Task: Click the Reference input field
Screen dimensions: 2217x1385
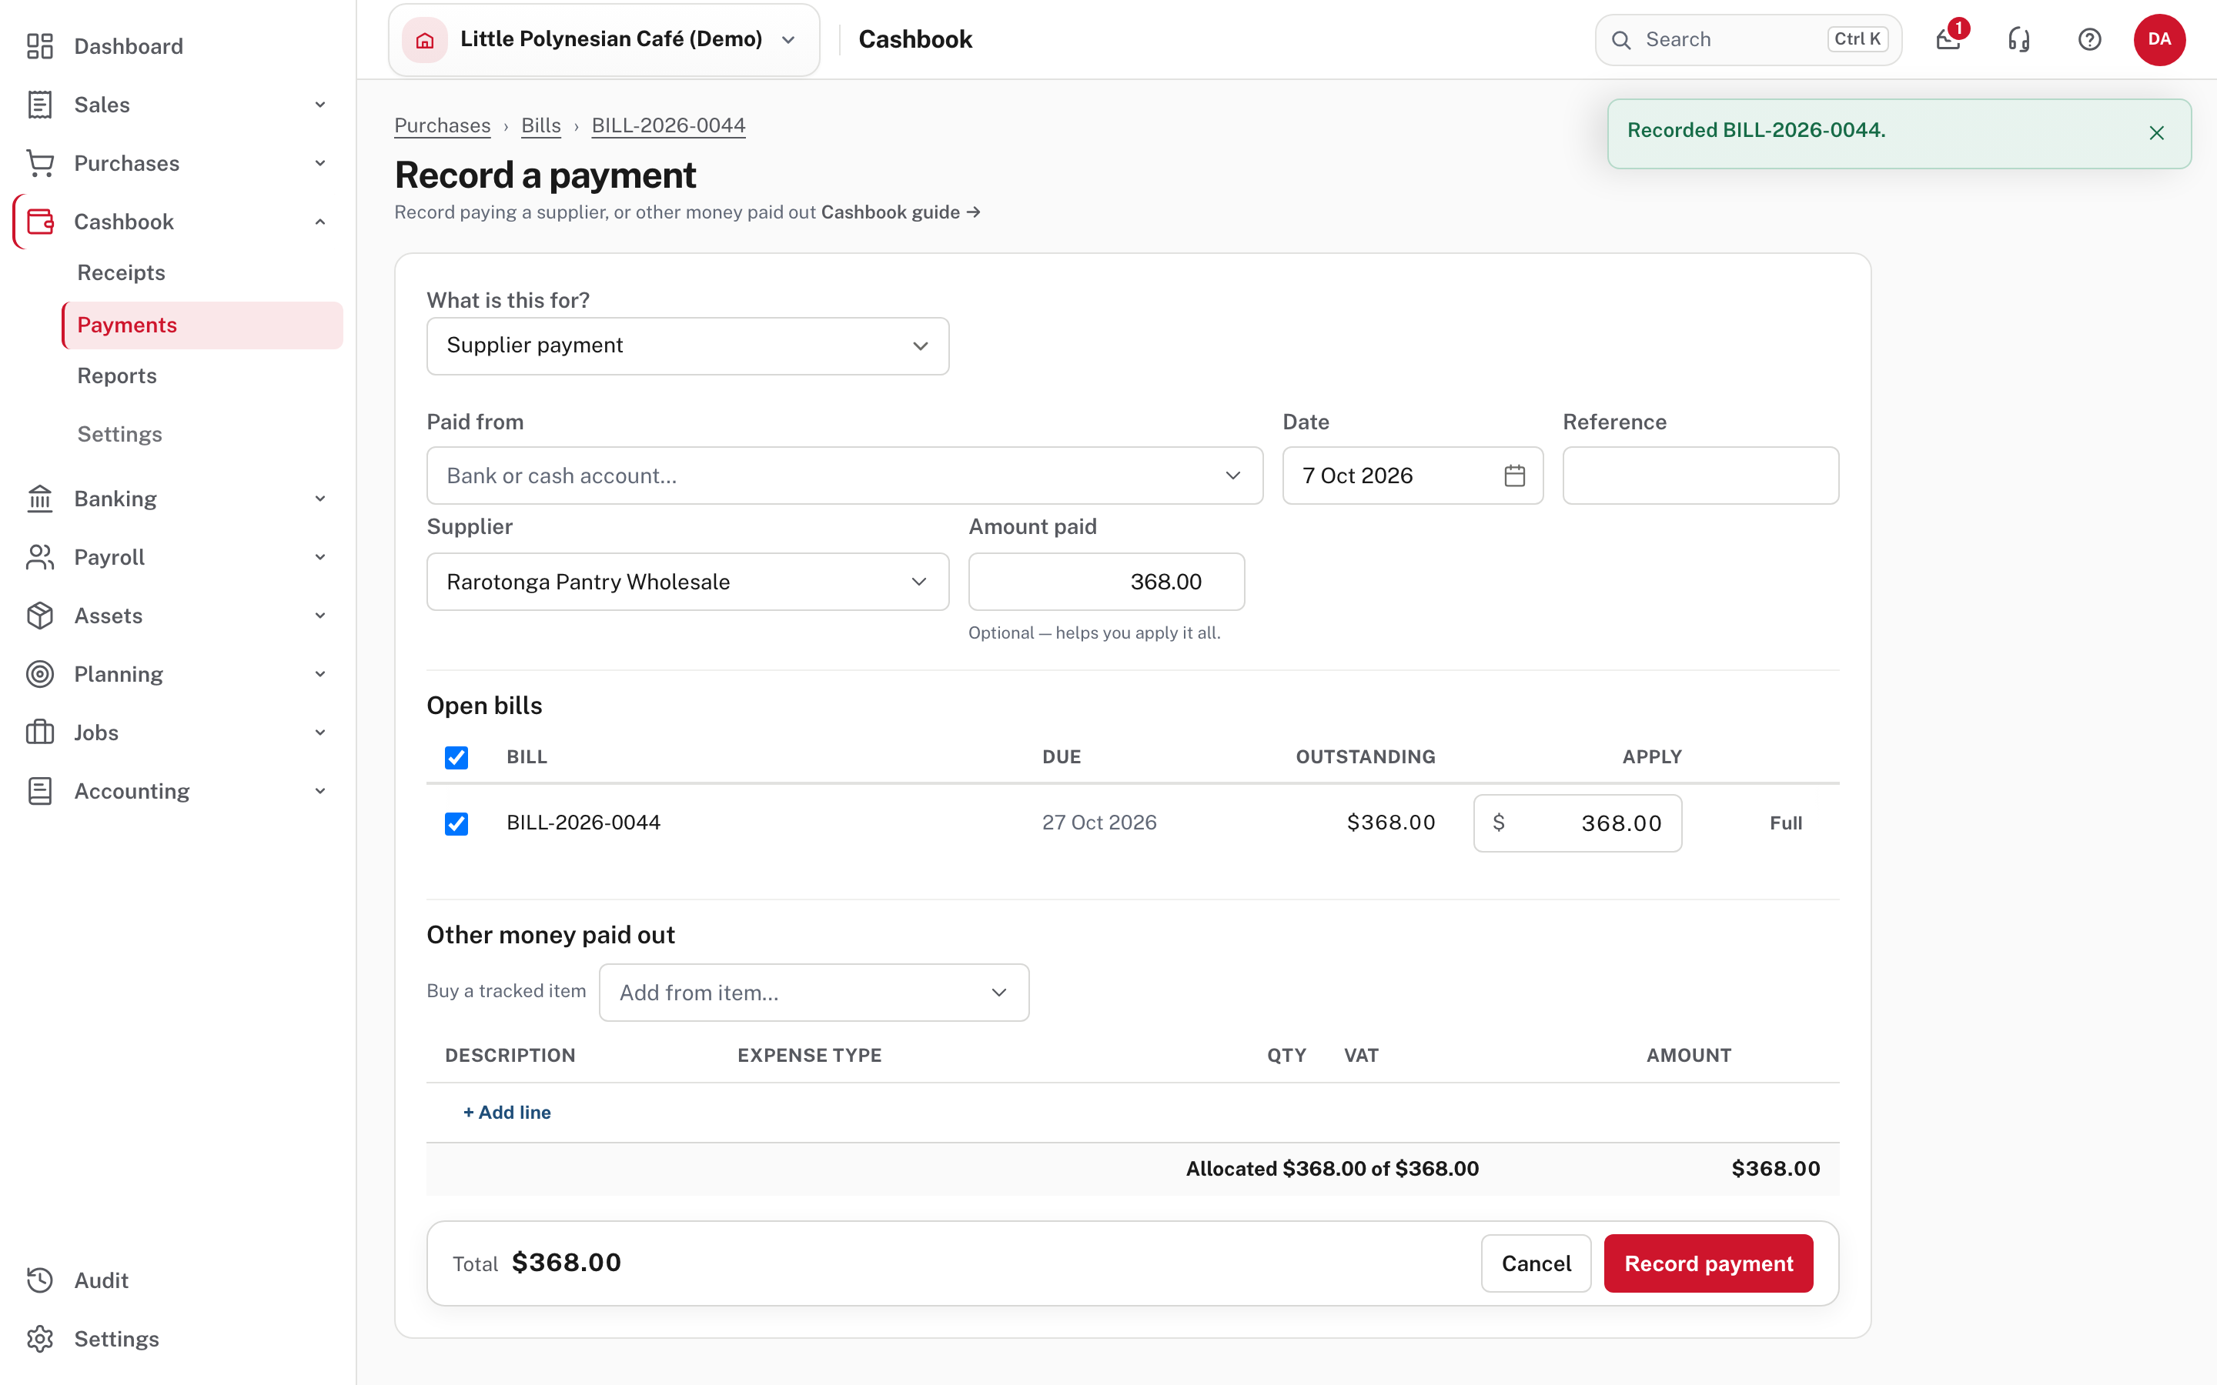Action: [1700, 476]
